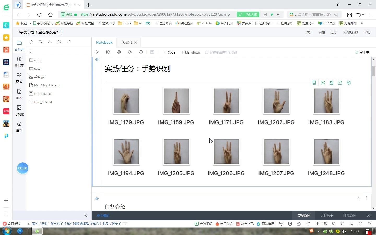Interrupt kernel with pause icon
The height and width of the screenshot is (235, 376).
pos(130,52)
